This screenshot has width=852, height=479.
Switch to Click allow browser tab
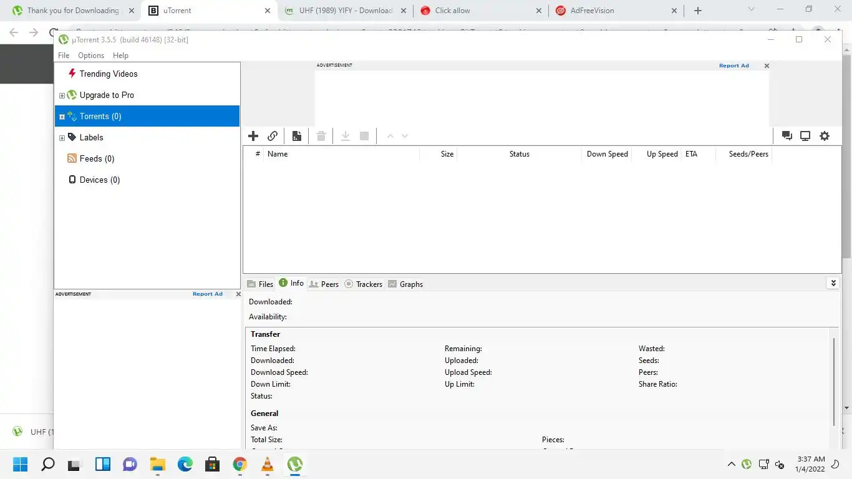[480, 11]
